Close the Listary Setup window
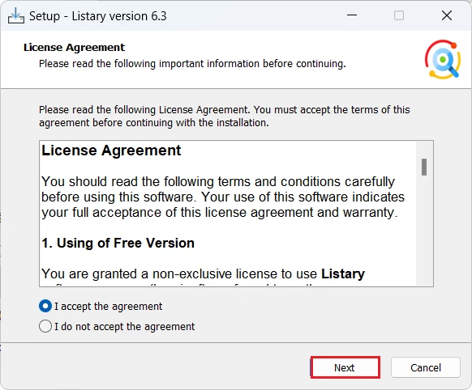Viewport: 472px width, 390px height. pos(447,15)
